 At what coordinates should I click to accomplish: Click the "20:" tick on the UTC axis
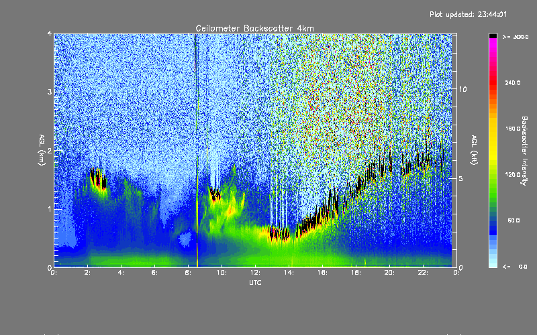coord(389,273)
